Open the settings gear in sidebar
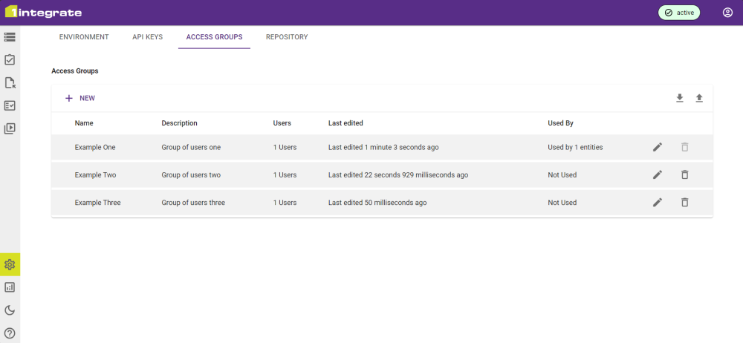Viewport: 743px width, 343px height. point(10,264)
